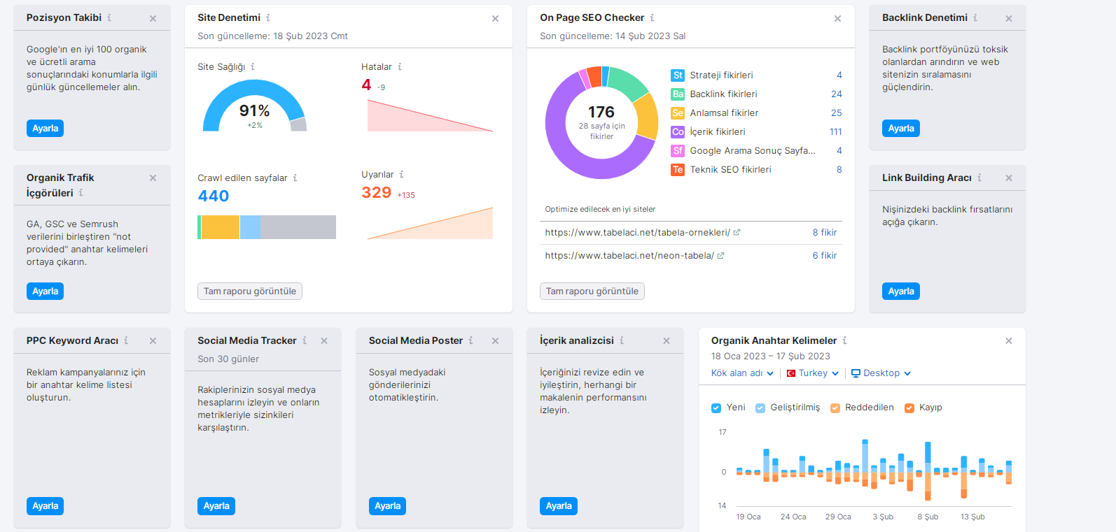Click info icon beside Site Sağlığı
This screenshot has width=1116, height=532.
253,67
